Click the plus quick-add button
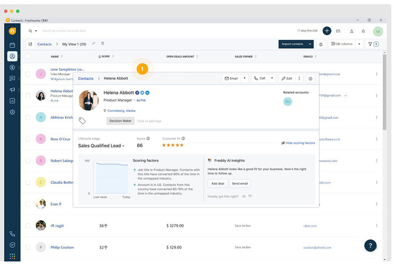Image resolution: width=394 pixels, height=266 pixels. point(327,31)
